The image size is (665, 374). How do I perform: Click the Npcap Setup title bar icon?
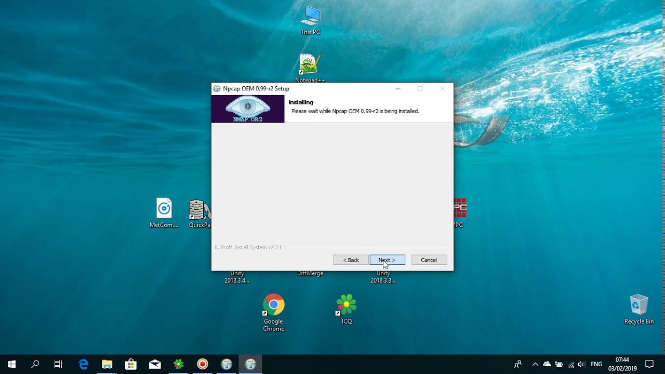tap(217, 89)
